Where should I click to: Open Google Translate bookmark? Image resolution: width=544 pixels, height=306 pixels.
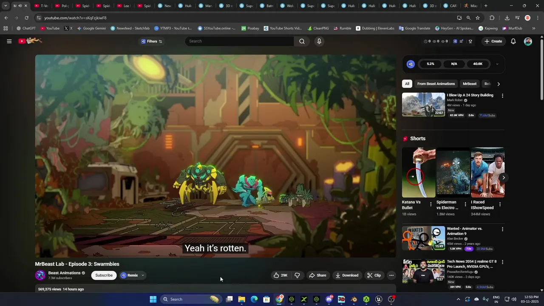tap(414, 28)
